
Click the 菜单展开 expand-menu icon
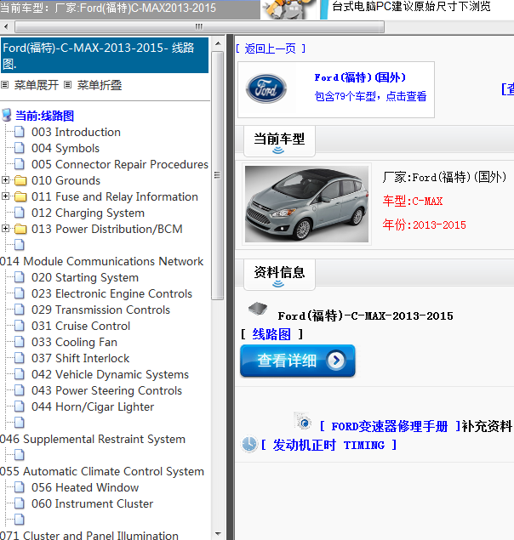[x=5, y=85]
